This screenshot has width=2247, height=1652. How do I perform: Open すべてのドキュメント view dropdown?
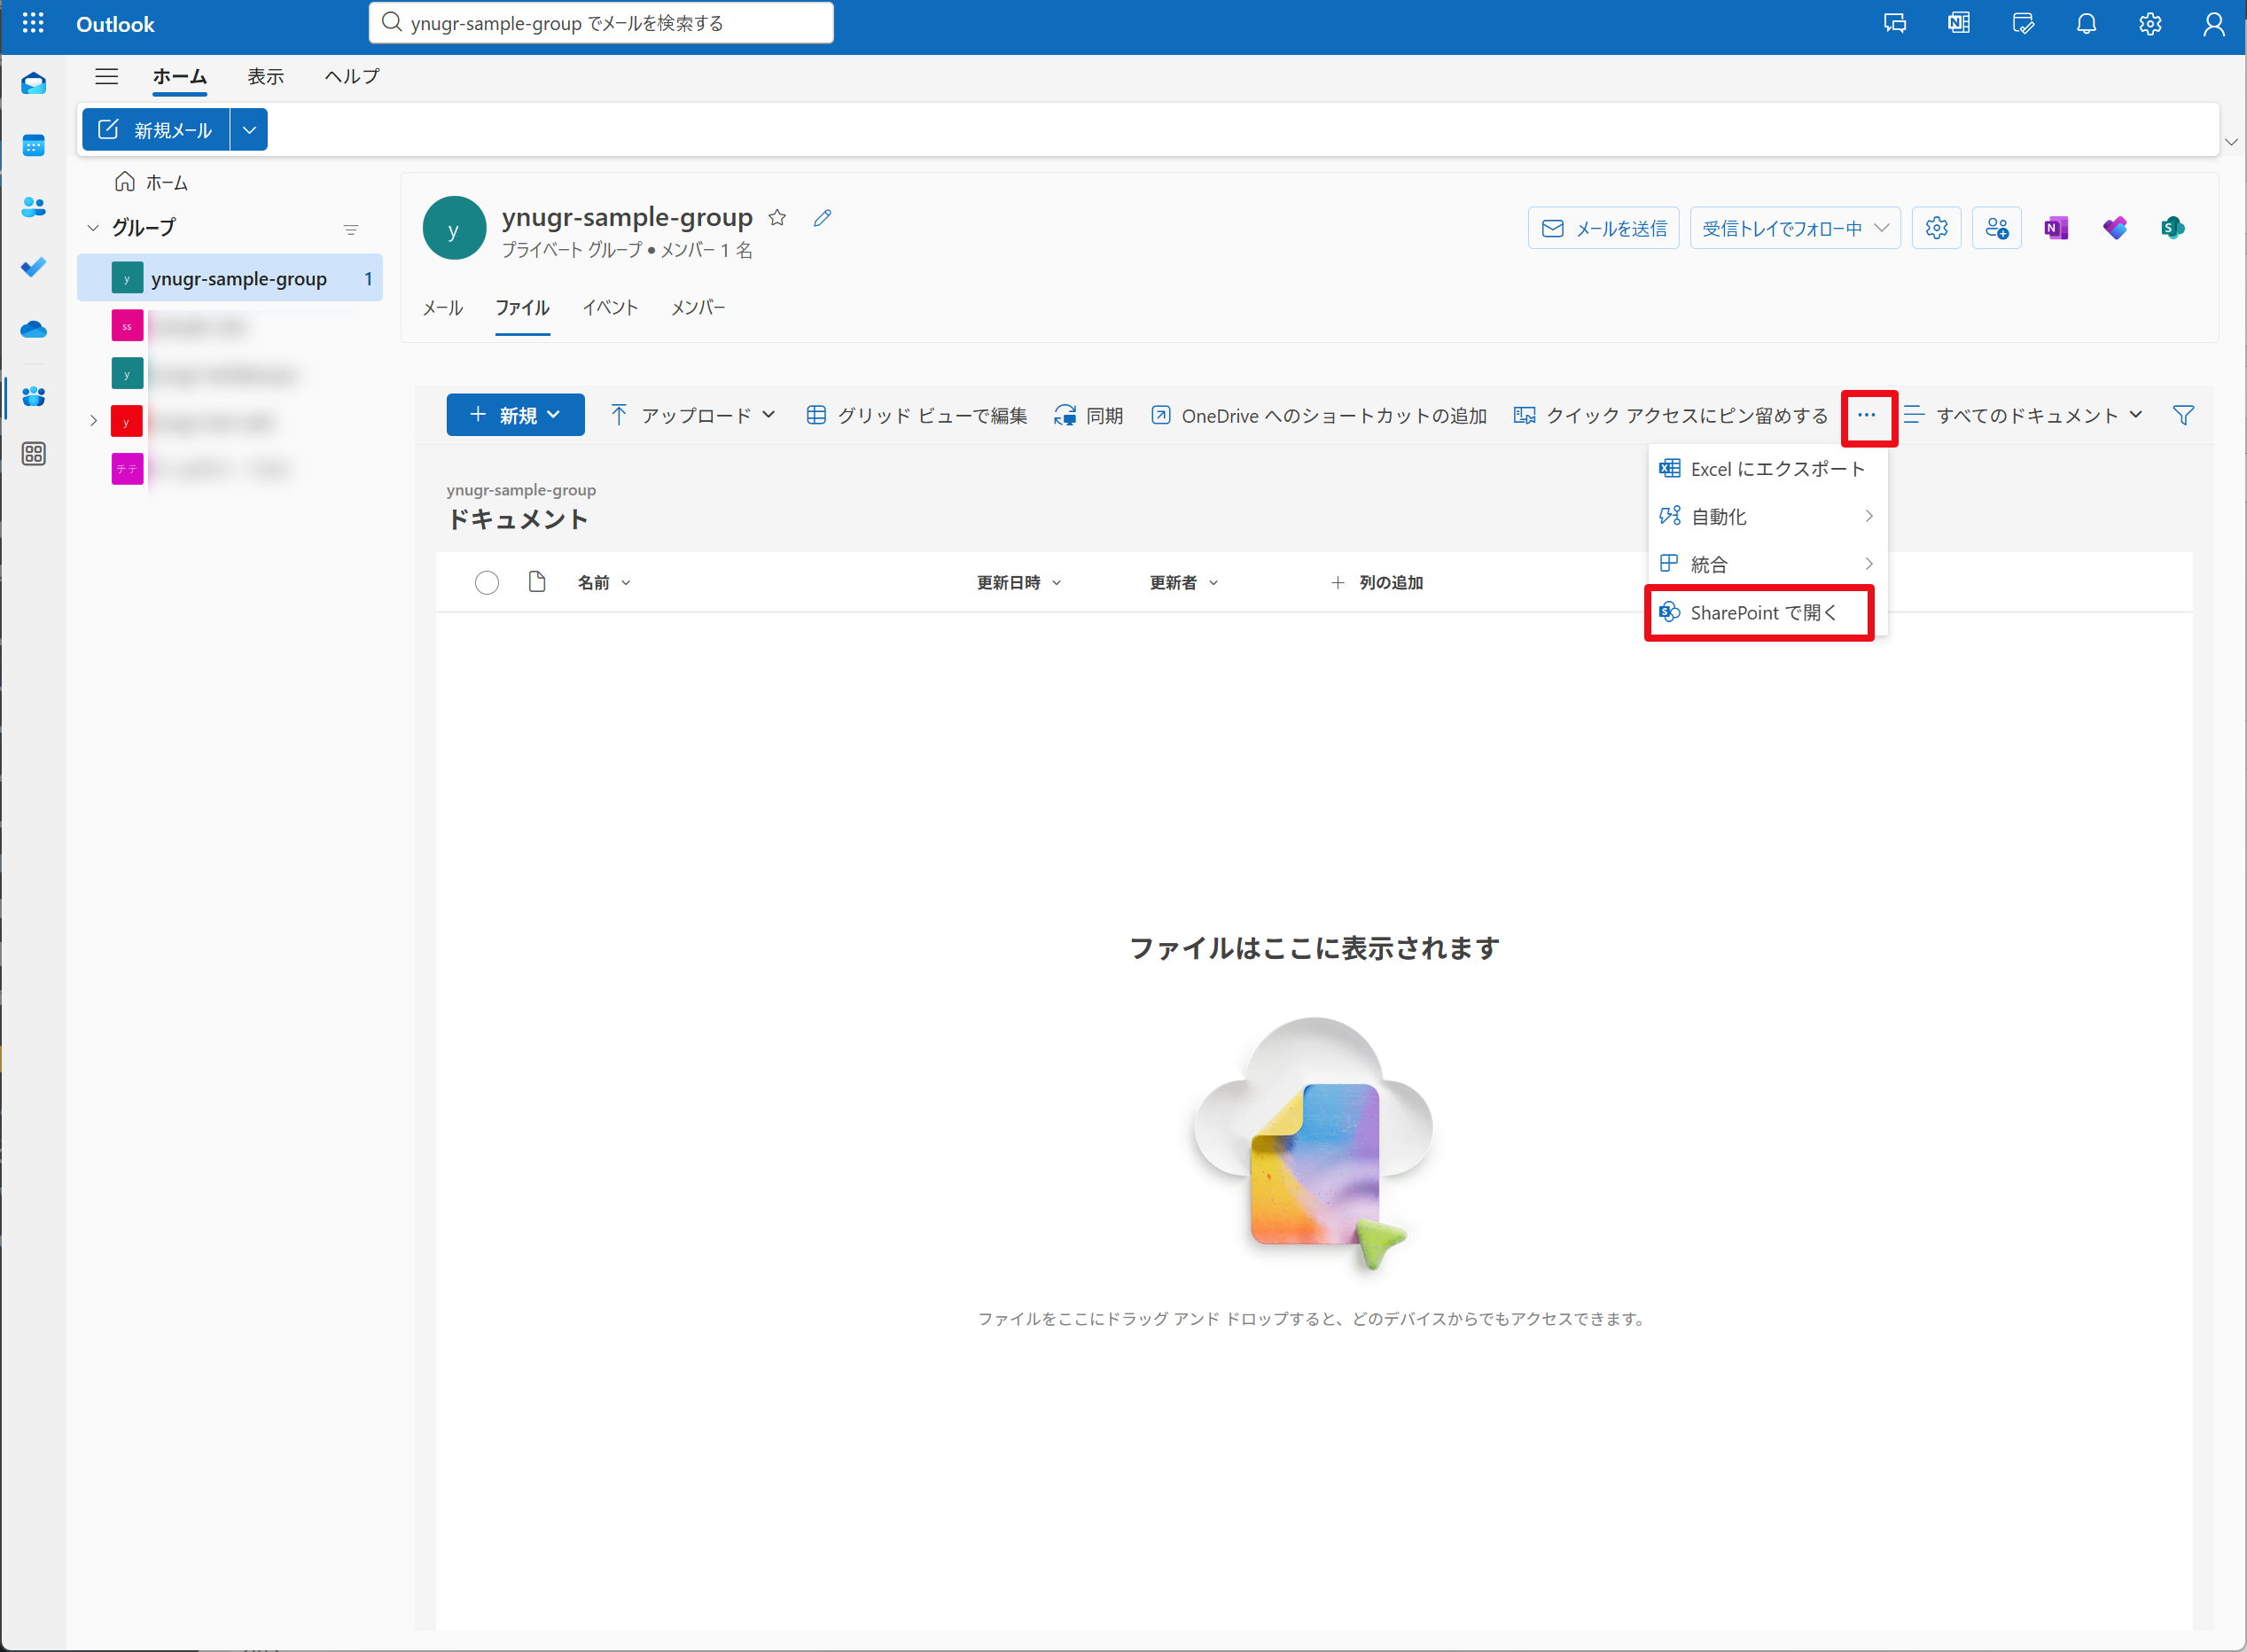point(2025,415)
